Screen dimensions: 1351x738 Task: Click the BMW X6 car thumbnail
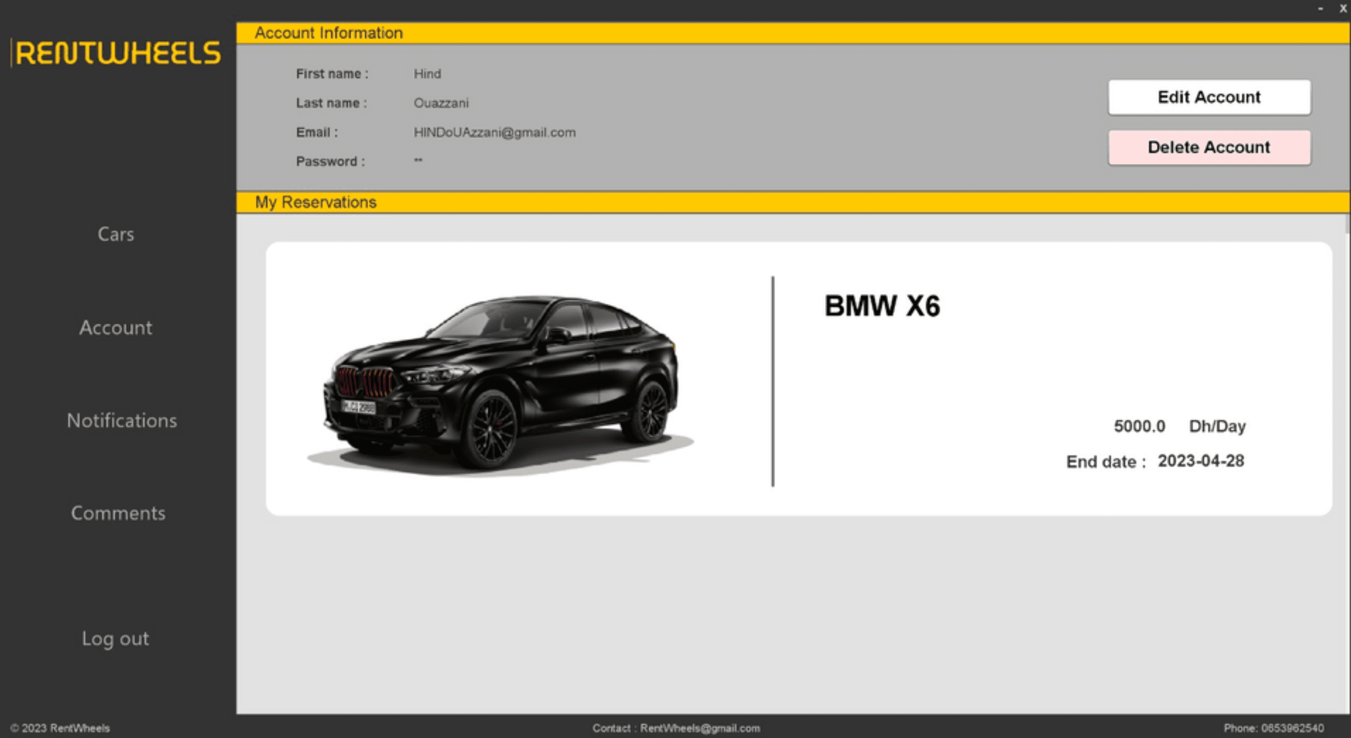tap(501, 380)
